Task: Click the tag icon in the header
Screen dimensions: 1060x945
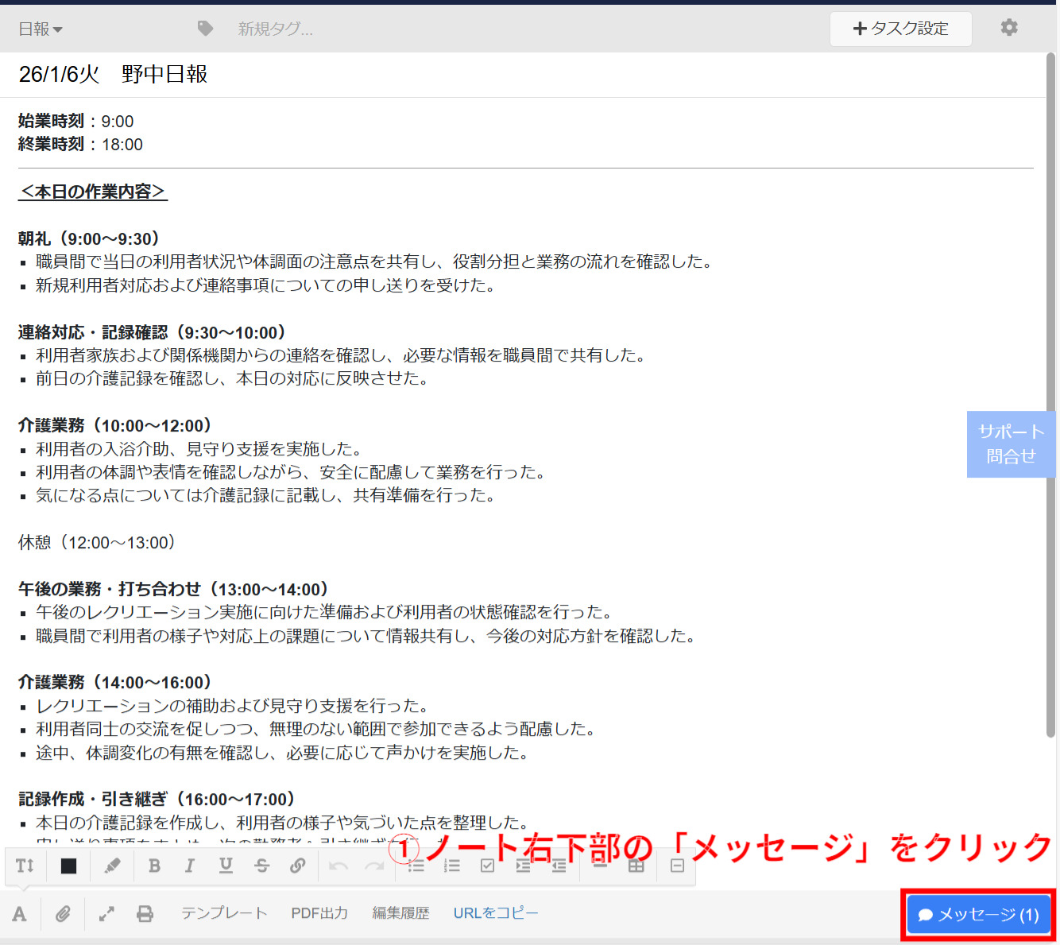Action: coord(204,27)
